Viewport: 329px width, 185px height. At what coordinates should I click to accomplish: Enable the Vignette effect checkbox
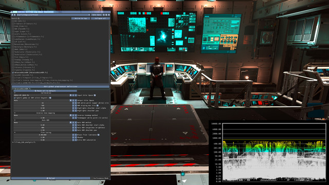click(x=13, y=70)
